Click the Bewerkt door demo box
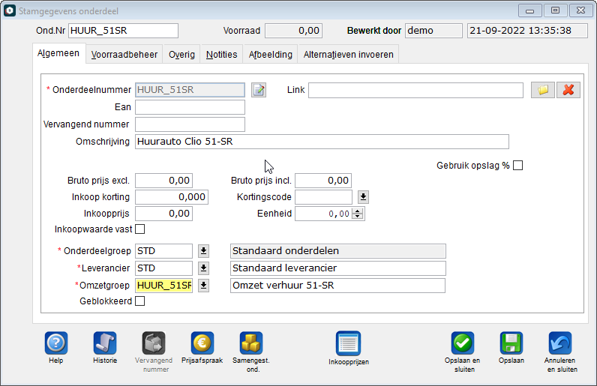 click(x=433, y=31)
